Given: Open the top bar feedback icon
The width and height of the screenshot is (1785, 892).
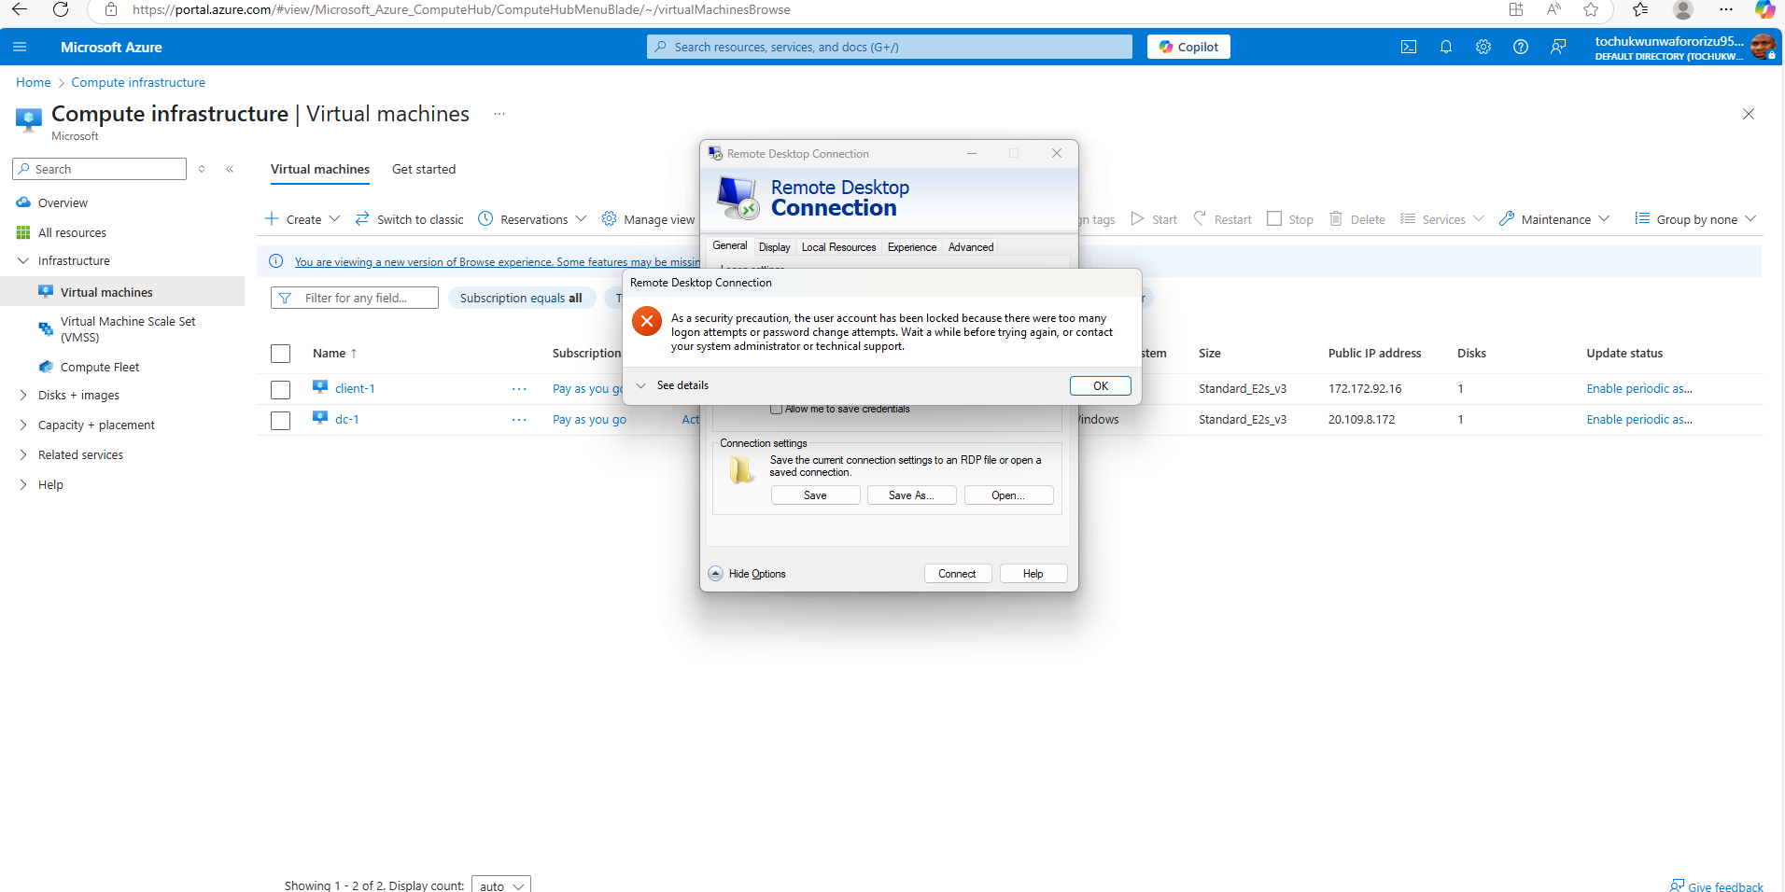Looking at the screenshot, I should click(1558, 47).
